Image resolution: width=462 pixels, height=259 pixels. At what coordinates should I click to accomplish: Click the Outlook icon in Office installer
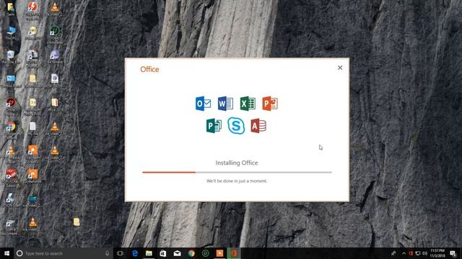203,104
